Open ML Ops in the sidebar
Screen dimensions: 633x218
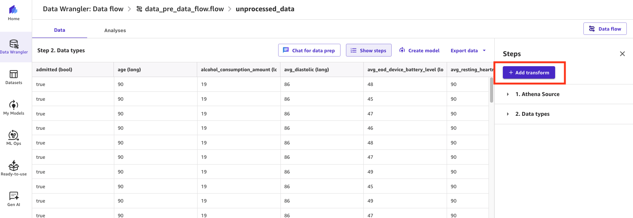(14, 138)
